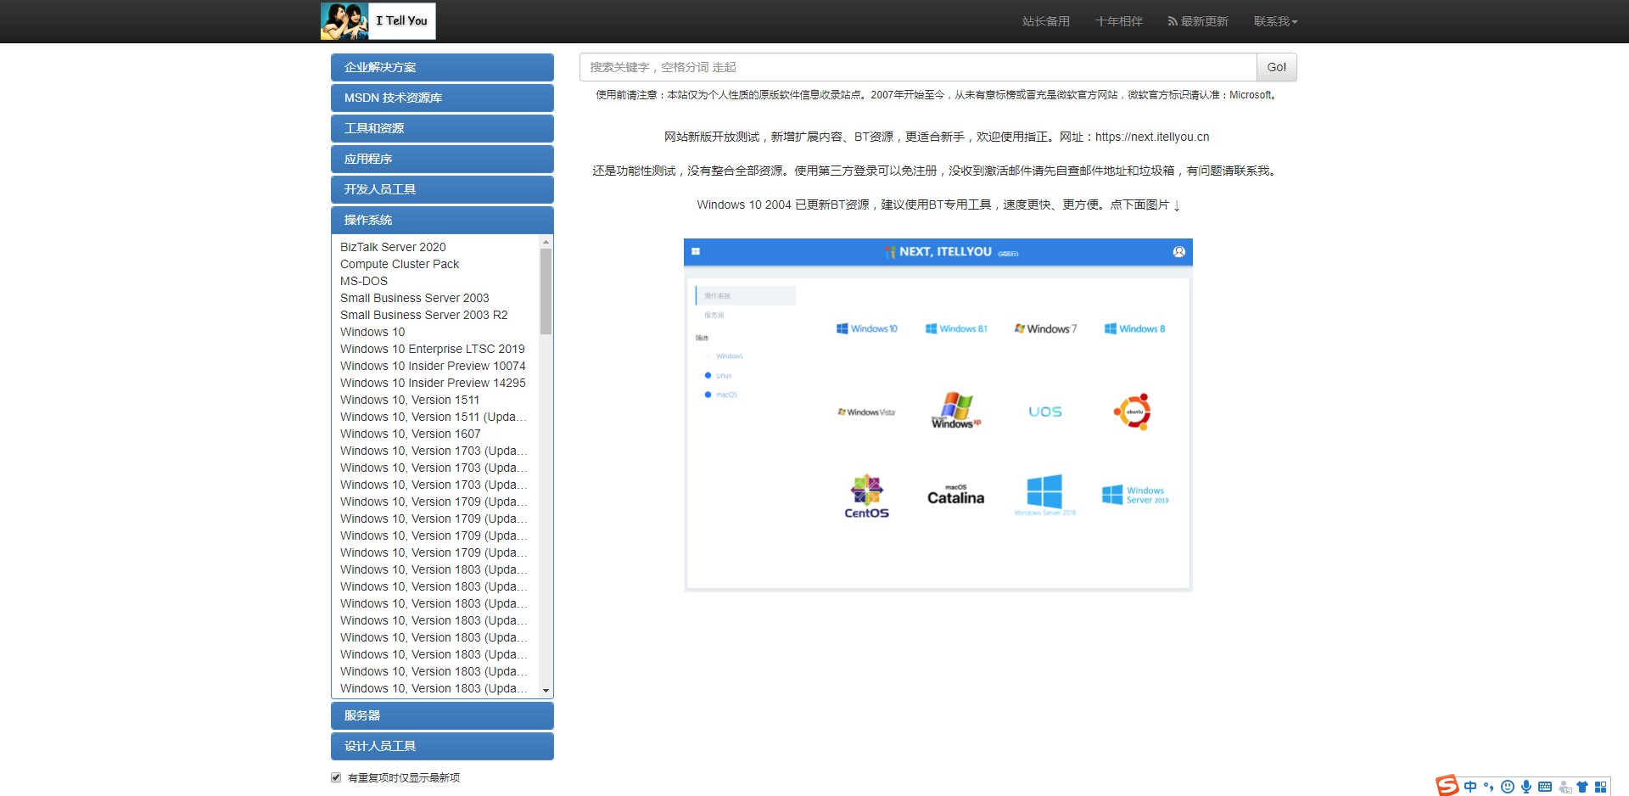The image size is (1629, 796).
Task: Collapse the 操作系统 panel
Action: 442,220
